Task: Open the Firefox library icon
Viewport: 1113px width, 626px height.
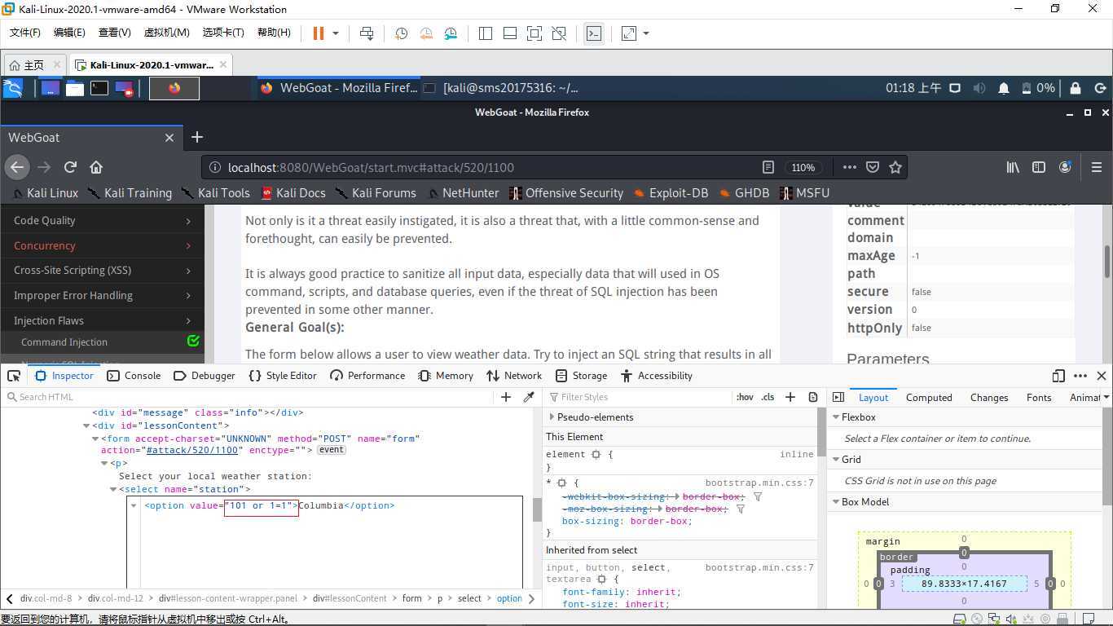Action: point(1013,167)
